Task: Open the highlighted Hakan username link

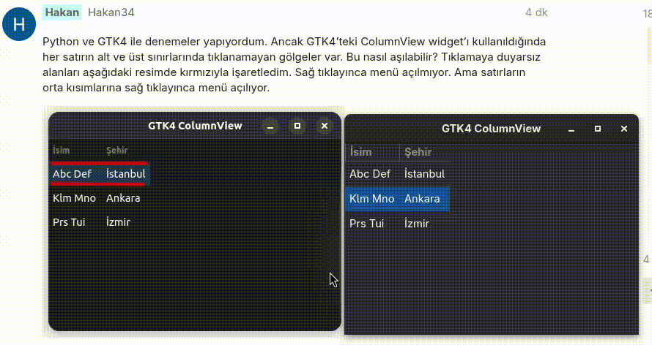Action: pyautogui.click(x=62, y=12)
